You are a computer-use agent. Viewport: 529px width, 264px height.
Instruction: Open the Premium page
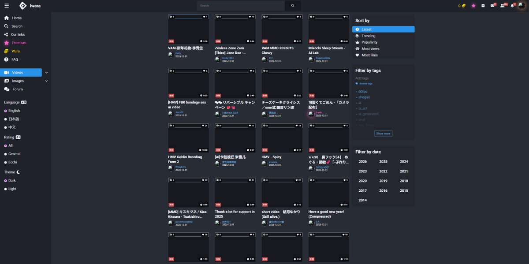coord(19,43)
